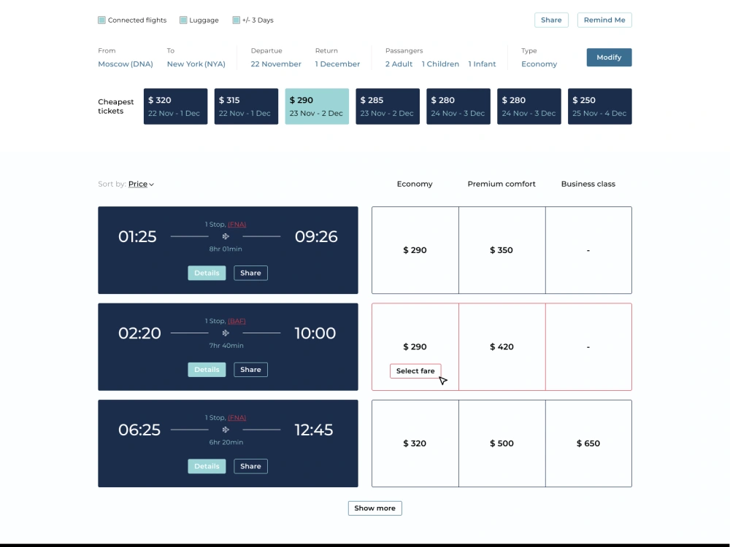The image size is (730, 547).
Task: Share the 06:25 flight
Action: pyautogui.click(x=250, y=467)
